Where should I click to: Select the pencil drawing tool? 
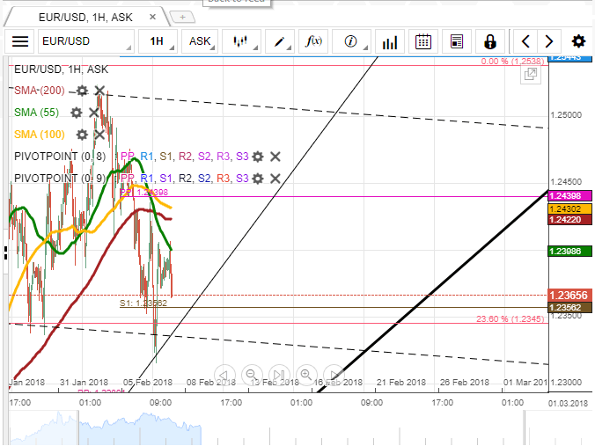[280, 41]
